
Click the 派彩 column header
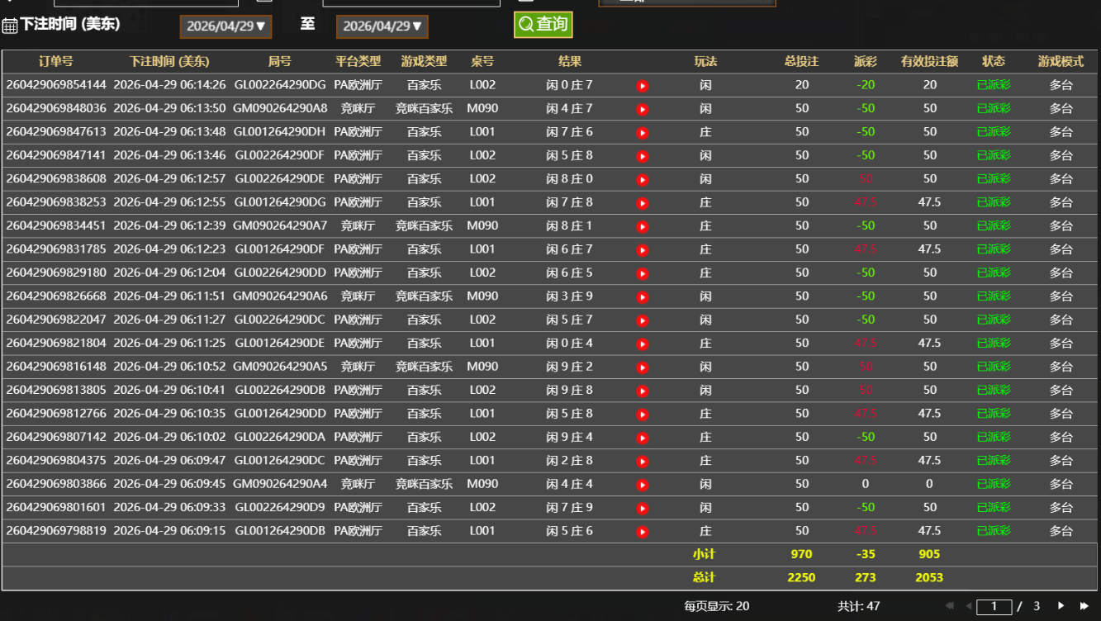866,62
